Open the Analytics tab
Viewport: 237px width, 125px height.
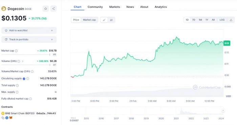[x=160, y=7]
